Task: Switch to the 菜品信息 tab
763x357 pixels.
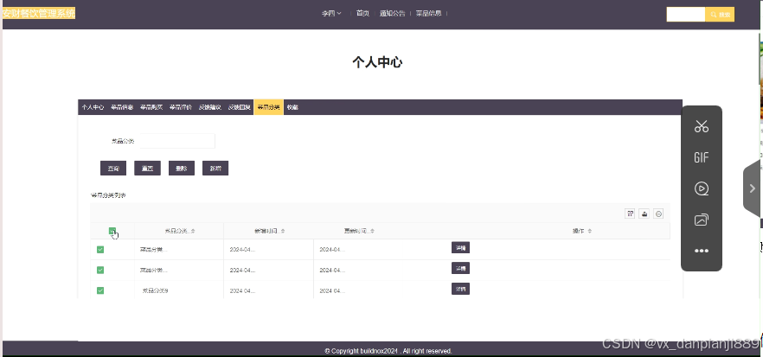Action: tap(122, 107)
